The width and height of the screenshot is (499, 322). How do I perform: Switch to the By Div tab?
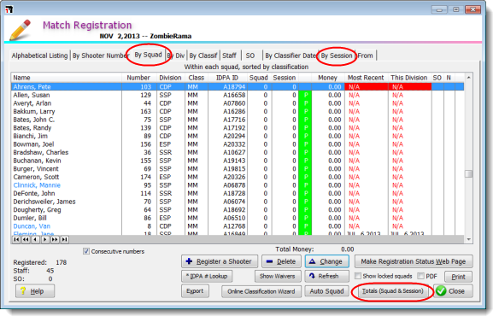click(x=176, y=56)
